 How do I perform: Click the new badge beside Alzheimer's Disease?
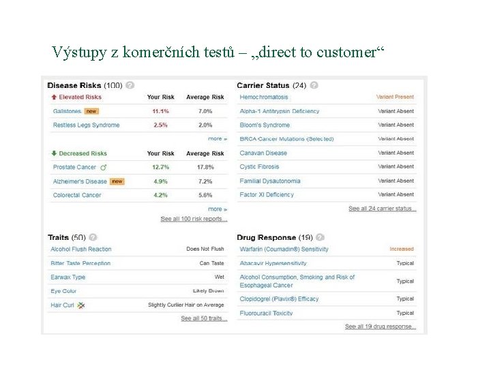(x=117, y=181)
